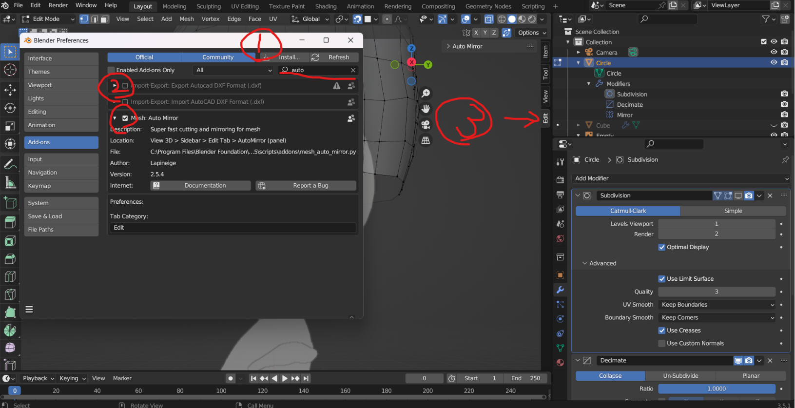The width and height of the screenshot is (795, 408).
Task: Open the UV Editing workspace tab
Action: click(245, 6)
